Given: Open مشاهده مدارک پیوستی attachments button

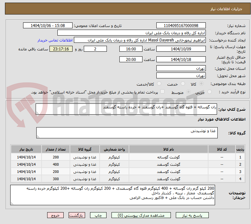Looking at the screenshot, I should coord(141,215).
